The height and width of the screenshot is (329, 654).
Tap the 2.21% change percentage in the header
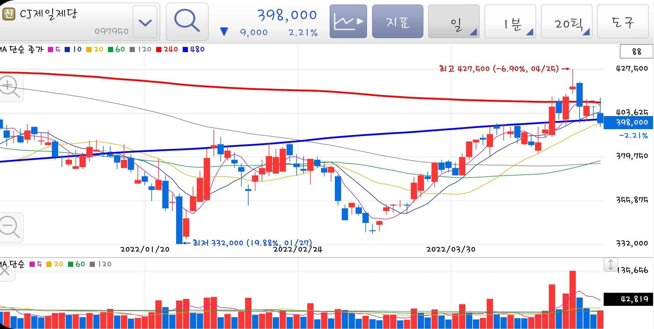pos(303,32)
